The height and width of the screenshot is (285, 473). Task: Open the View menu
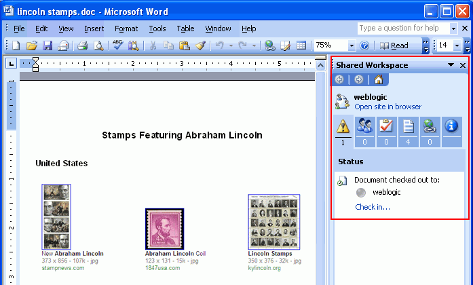point(66,28)
